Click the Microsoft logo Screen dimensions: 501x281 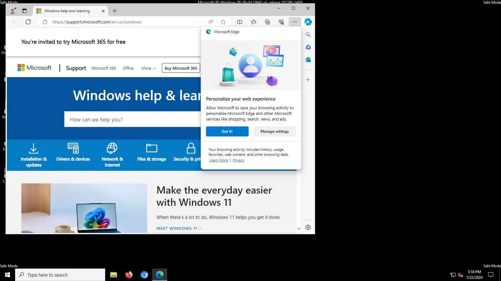34,68
